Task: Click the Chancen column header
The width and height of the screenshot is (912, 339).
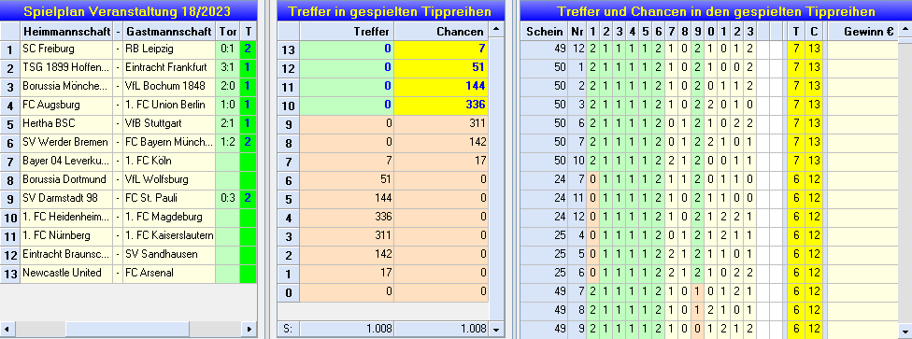Action: pos(441,31)
